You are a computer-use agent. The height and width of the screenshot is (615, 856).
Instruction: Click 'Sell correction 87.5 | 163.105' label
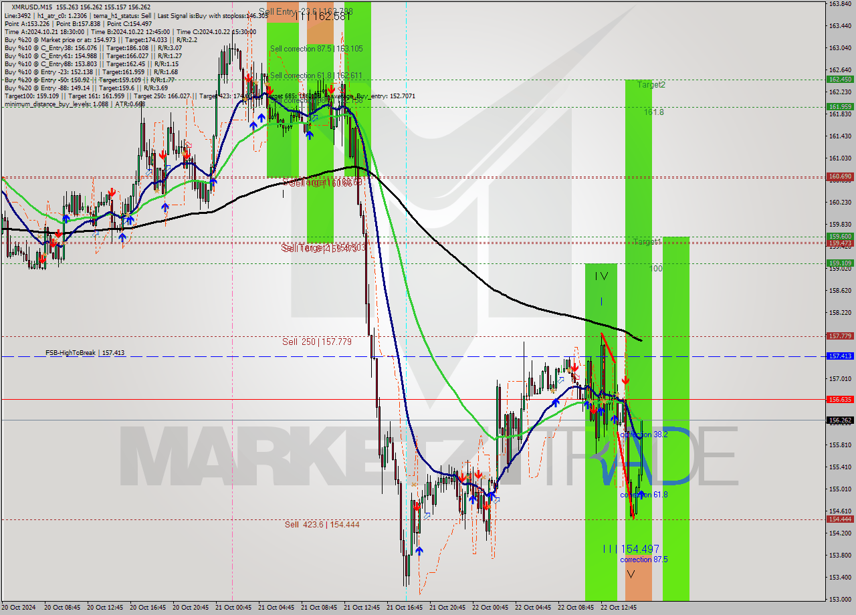pyautogui.click(x=316, y=49)
